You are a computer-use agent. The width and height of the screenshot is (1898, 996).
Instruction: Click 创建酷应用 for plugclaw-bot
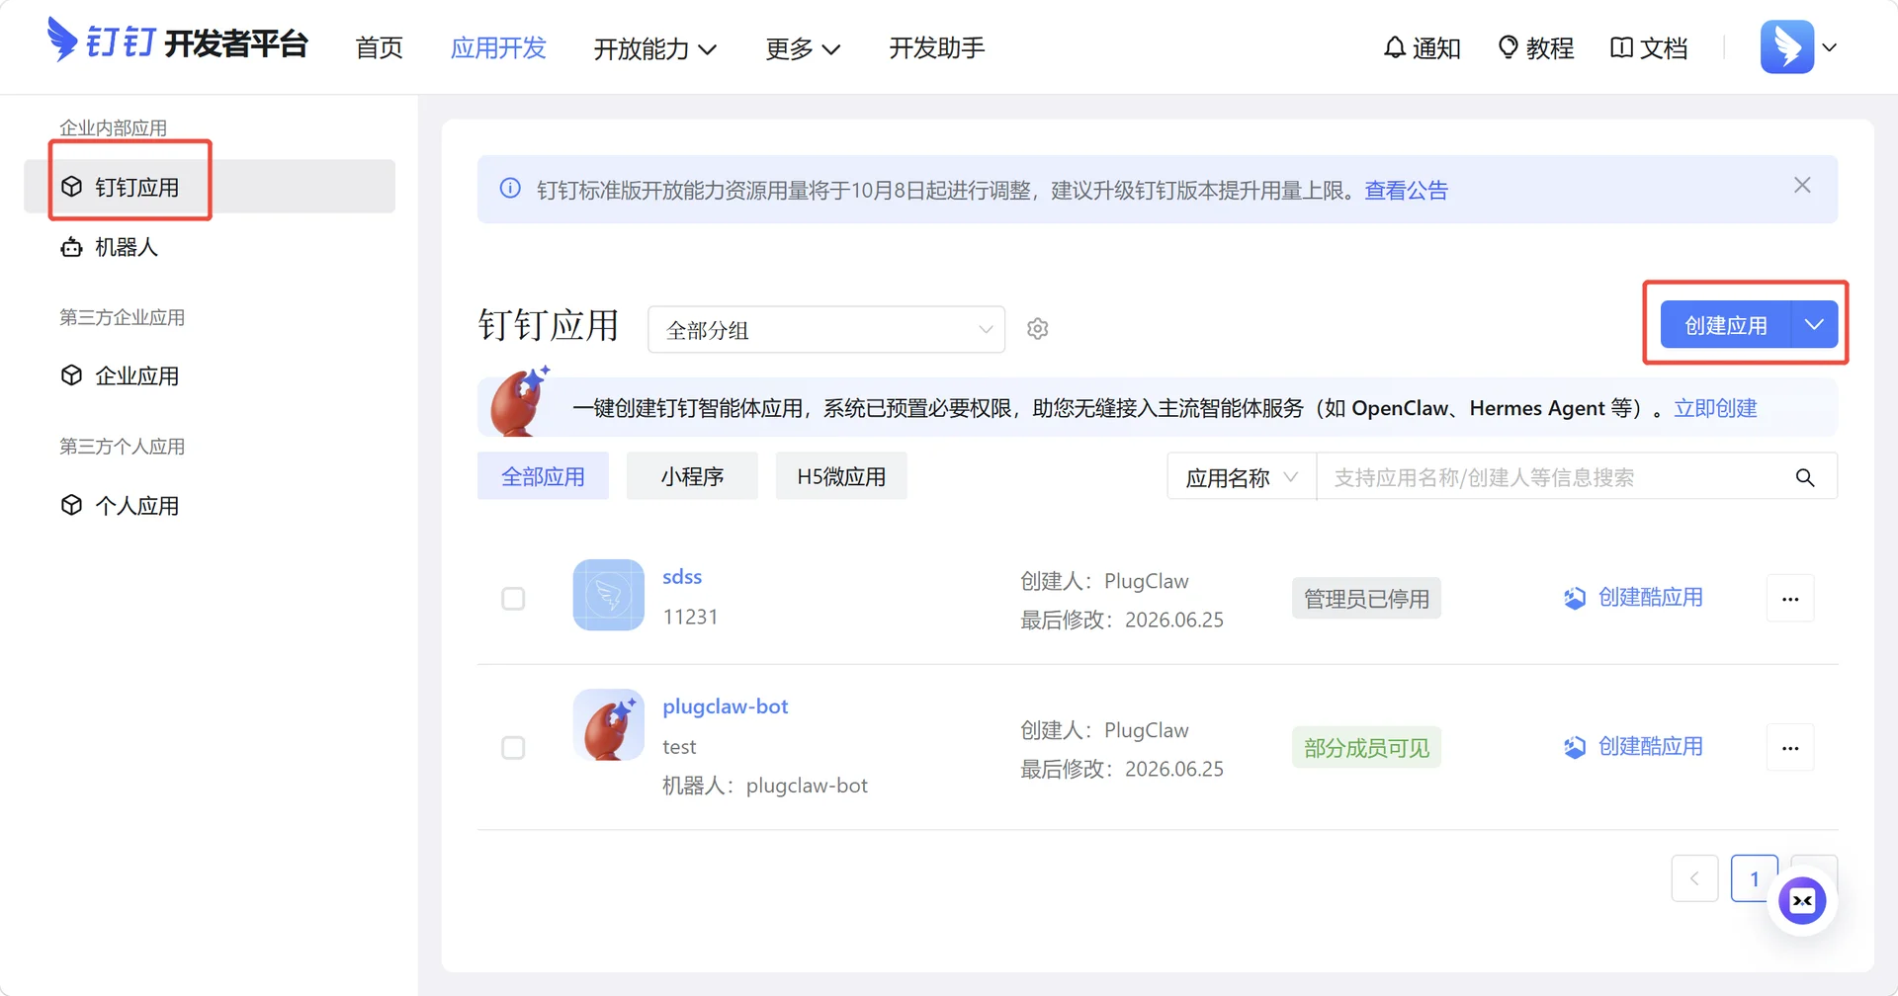click(1633, 746)
